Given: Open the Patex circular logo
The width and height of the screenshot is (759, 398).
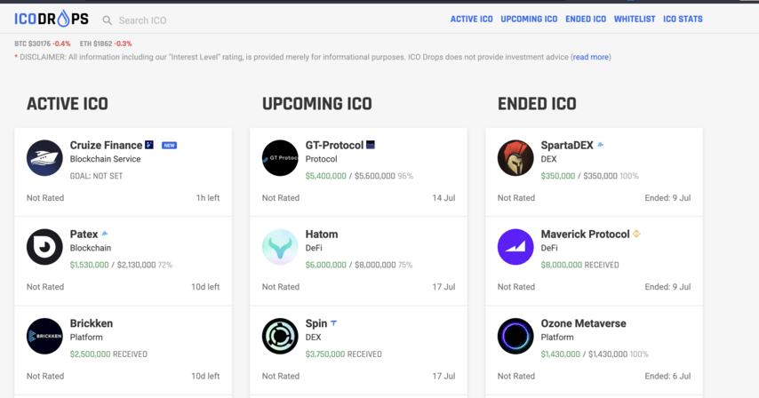Looking at the screenshot, I should tap(44, 247).
